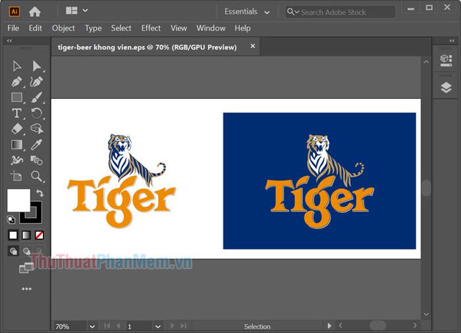This screenshot has width=461, height=333.
Task: Go to next artboard button
Action: [172, 326]
